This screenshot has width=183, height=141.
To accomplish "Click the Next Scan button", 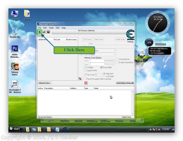I will (x=99, y=39).
